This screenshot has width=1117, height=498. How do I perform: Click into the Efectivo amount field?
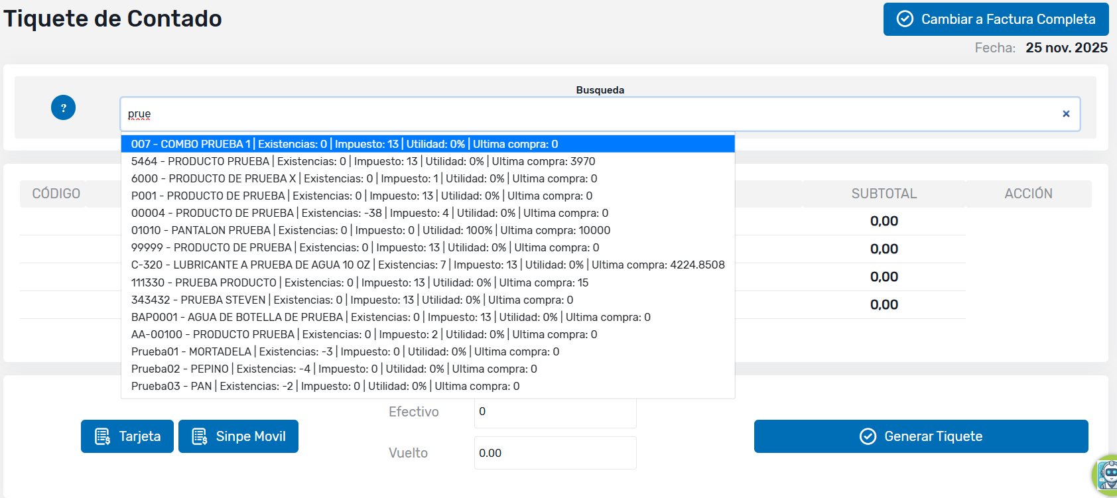pyautogui.click(x=555, y=412)
